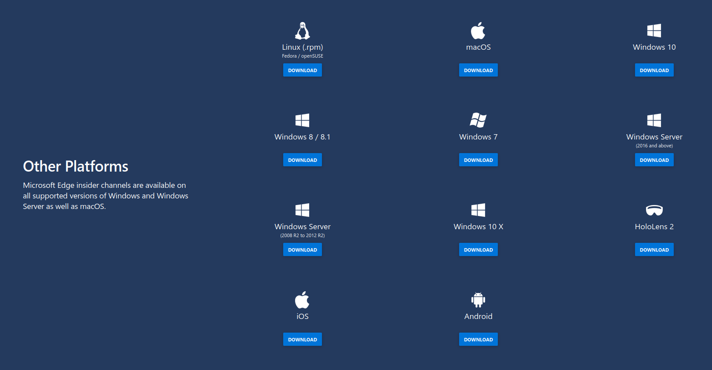
Task: Click the Android robot icon
Action: [478, 300]
